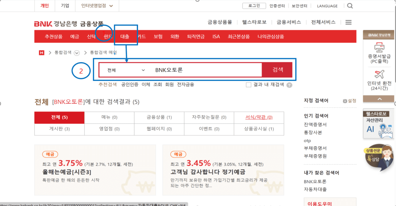Open the 최근본상품 menu

(239, 37)
